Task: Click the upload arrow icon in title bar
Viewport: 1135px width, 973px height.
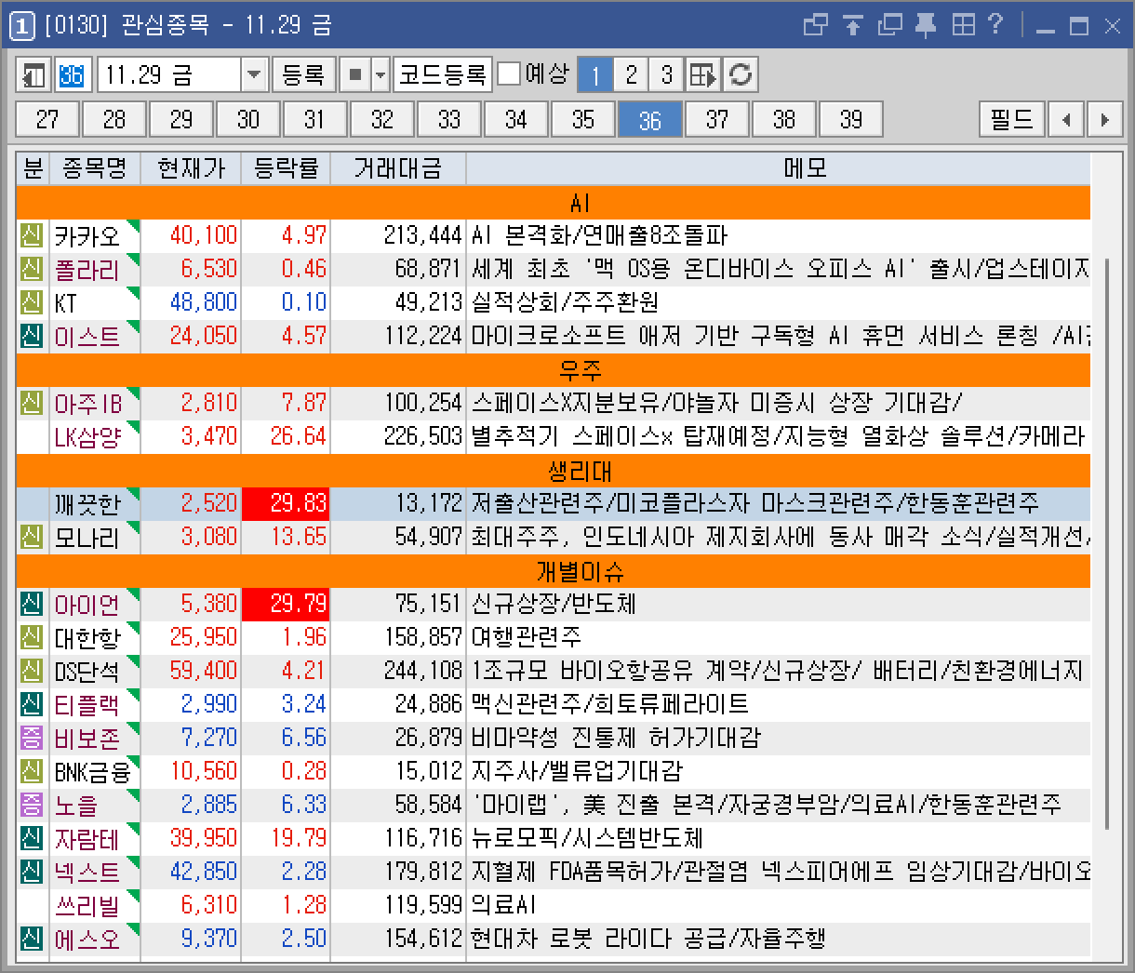Action: click(853, 25)
